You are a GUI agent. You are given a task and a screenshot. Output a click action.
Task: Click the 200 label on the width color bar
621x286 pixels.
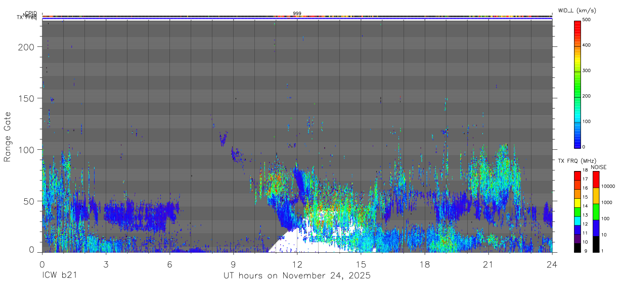(588, 96)
